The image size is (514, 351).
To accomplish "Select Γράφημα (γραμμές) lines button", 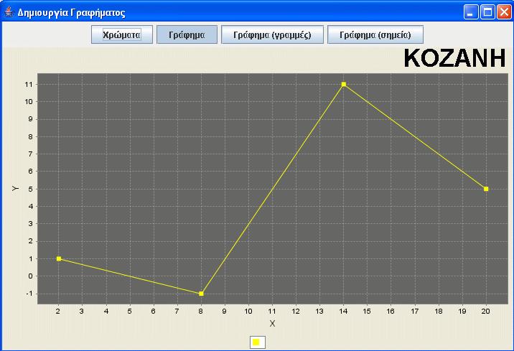I will point(272,34).
